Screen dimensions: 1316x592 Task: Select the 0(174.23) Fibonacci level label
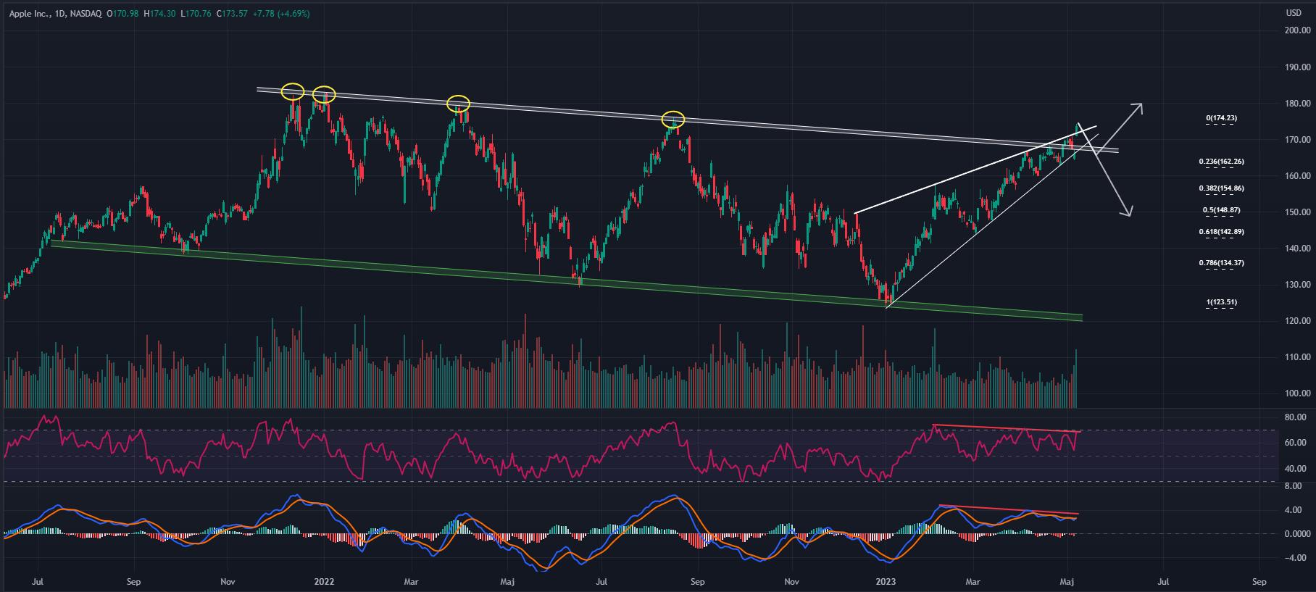(1221, 118)
